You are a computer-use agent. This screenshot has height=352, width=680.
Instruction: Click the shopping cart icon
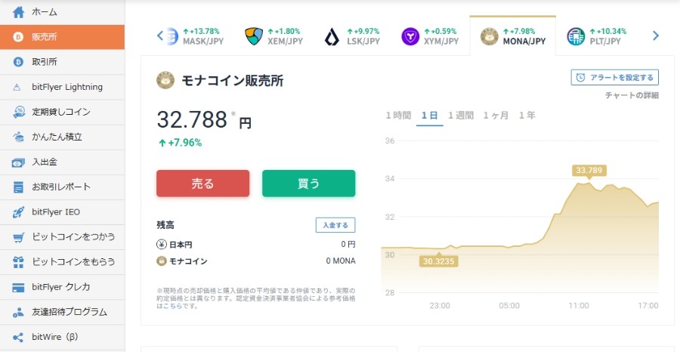18,237
